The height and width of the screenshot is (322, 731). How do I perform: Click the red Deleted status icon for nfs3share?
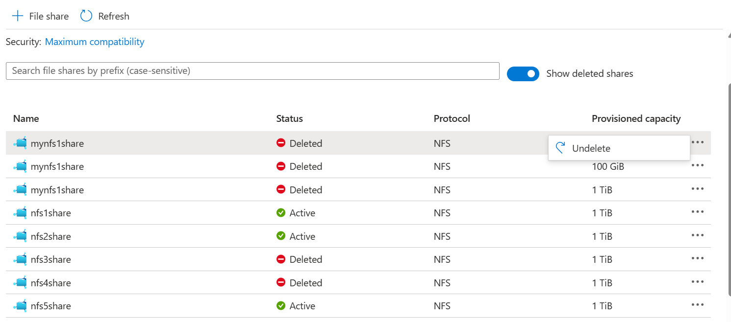click(x=281, y=259)
